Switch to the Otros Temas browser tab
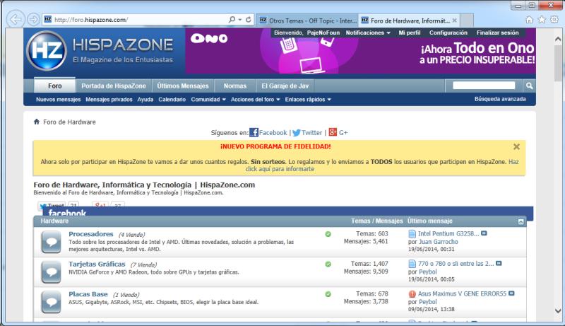Screen dimensions: 565x326 point(308,21)
